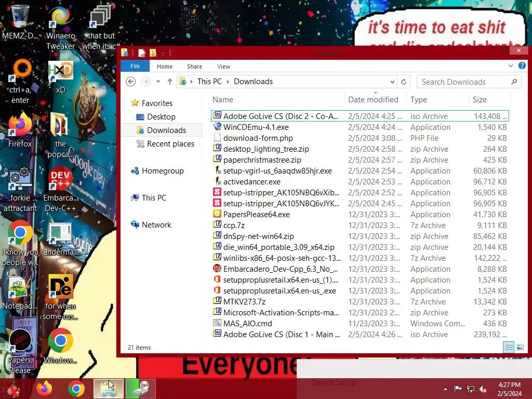
Task: Open Explorer help question mark
Action: tap(522, 66)
